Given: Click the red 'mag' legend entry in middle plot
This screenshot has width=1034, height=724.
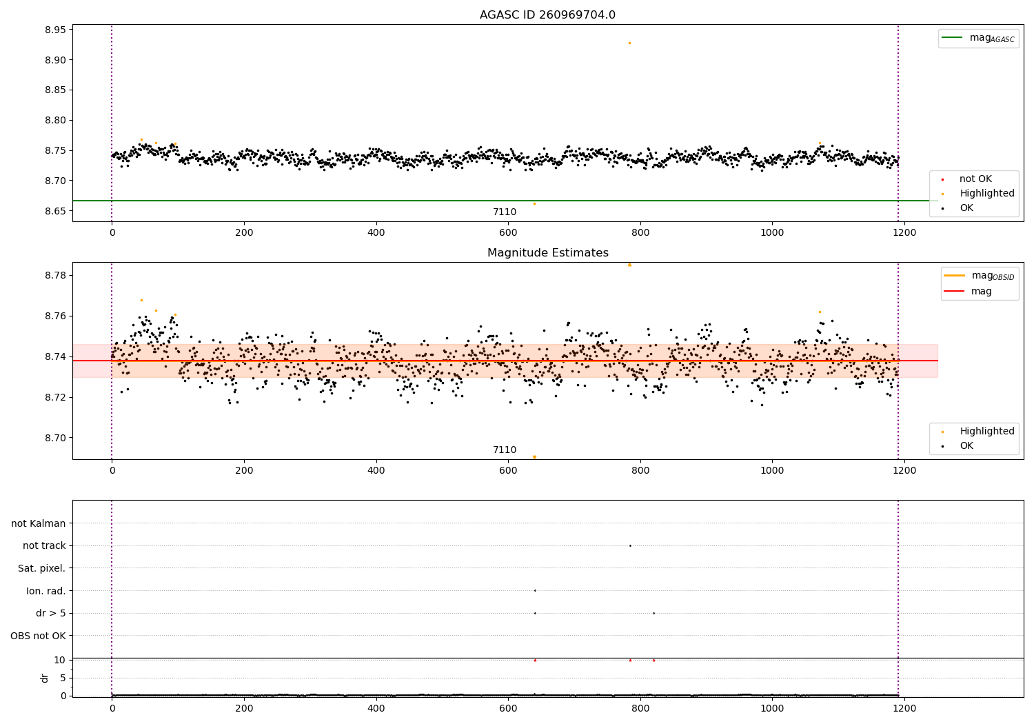Looking at the screenshot, I should pos(969,292).
